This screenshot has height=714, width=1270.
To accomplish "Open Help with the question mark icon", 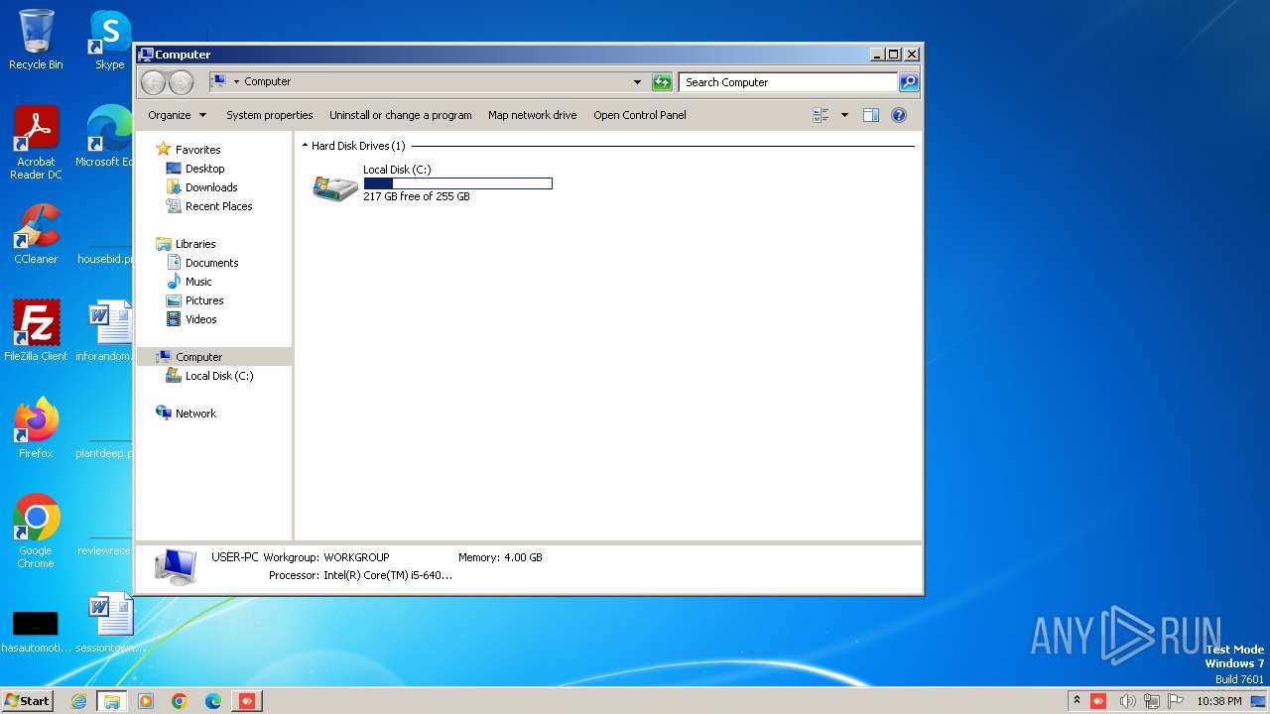I will 899,115.
